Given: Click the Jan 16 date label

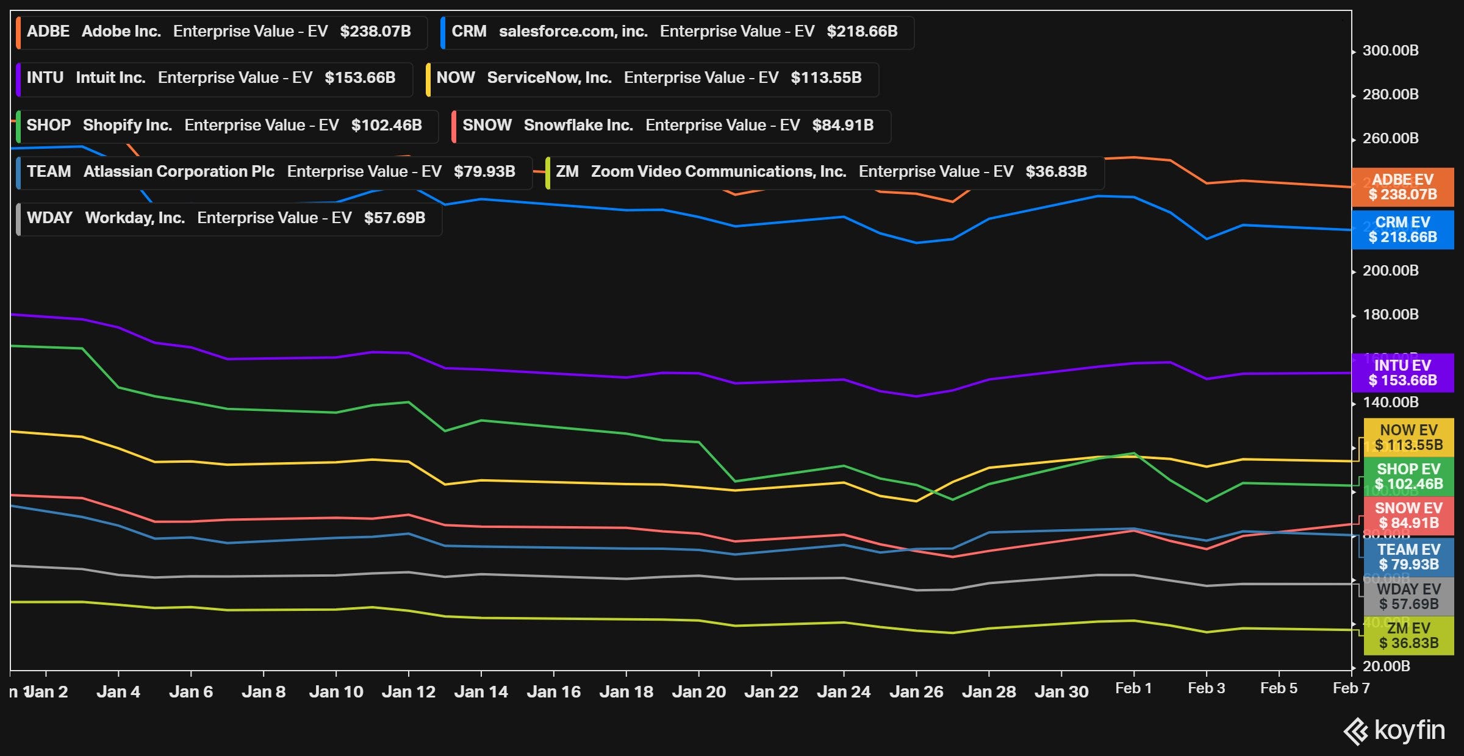Looking at the screenshot, I should pyautogui.click(x=554, y=692).
